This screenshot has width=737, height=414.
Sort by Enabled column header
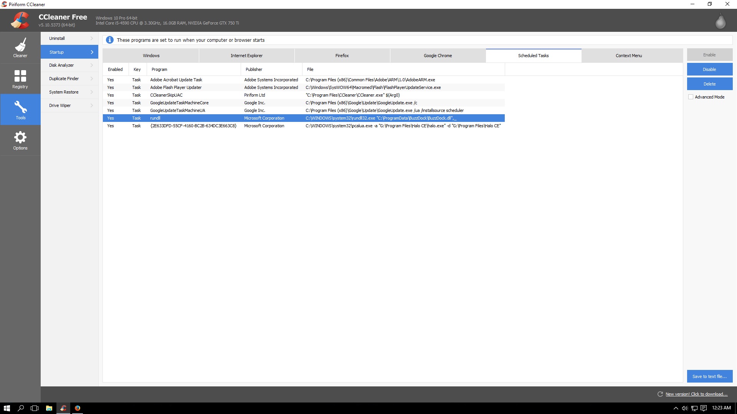(x=116, y=69)
